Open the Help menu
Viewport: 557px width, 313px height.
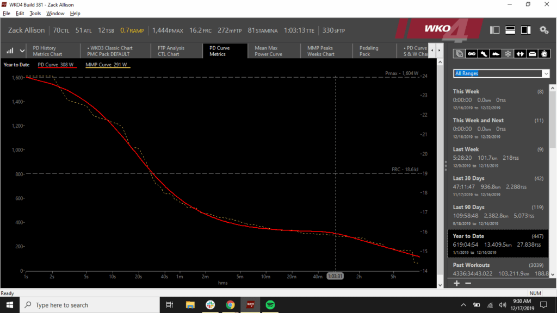pyautogui.click(x=75, y=14)
